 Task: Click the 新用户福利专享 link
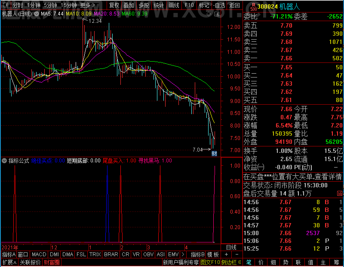click(181, 262)
